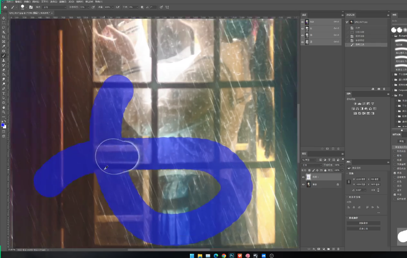The width and height of the screenshot is (407, 258).
Task: Collapse the Transform section in Properties
Action: pos(348,173)
